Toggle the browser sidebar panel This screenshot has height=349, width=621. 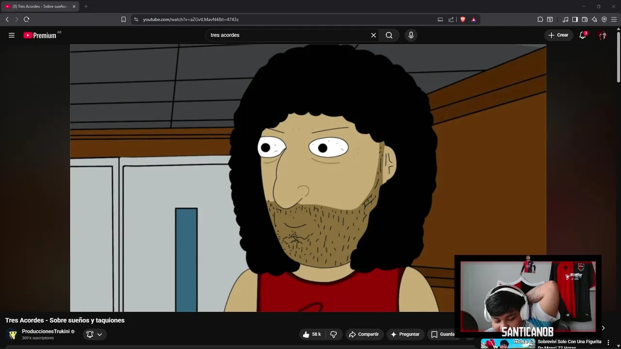coord(575,19)
